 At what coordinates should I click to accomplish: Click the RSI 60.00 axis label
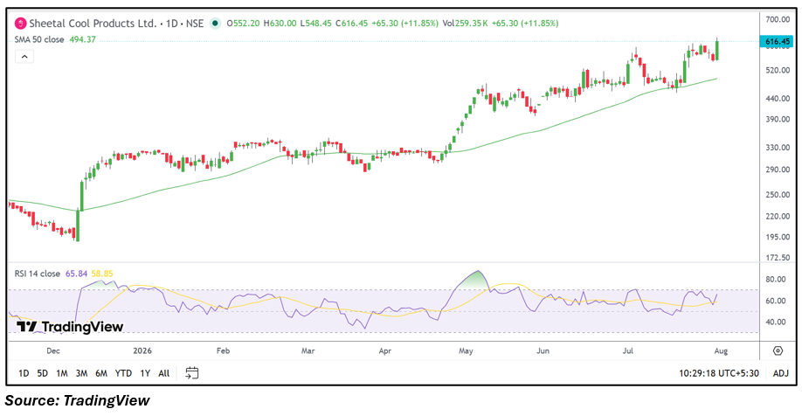tap(776, 301)
